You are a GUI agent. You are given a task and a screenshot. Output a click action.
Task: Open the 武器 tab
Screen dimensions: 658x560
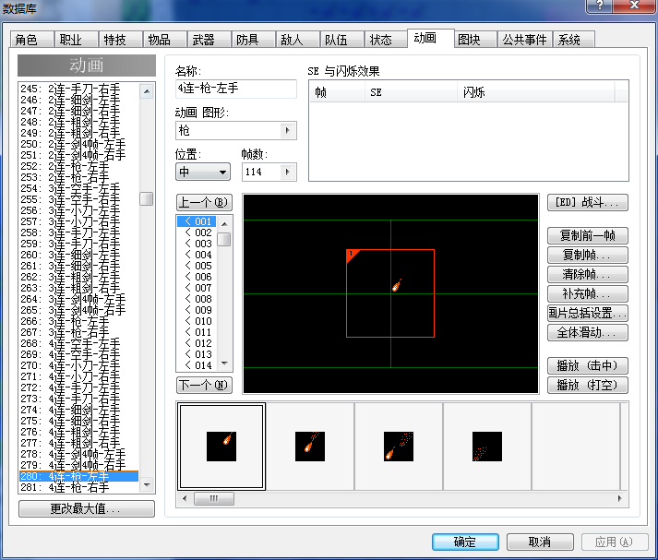pyautogui.click(x=209, y=40)
